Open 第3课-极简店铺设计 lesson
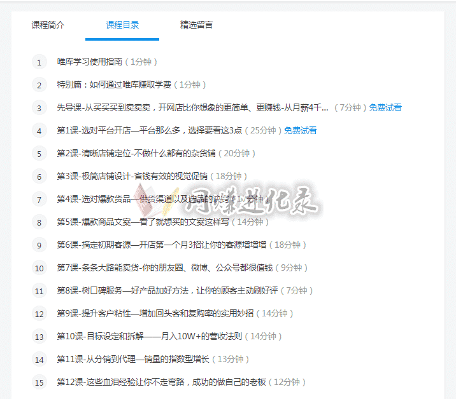456x399 pixels. point(132,176)
